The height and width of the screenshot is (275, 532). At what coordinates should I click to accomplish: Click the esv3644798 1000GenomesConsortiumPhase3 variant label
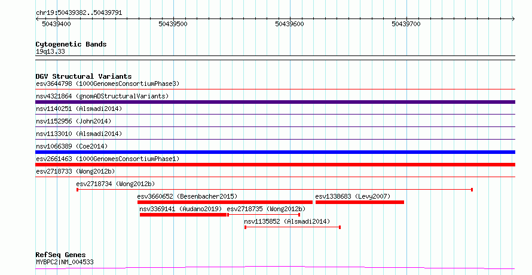point(108,84)
